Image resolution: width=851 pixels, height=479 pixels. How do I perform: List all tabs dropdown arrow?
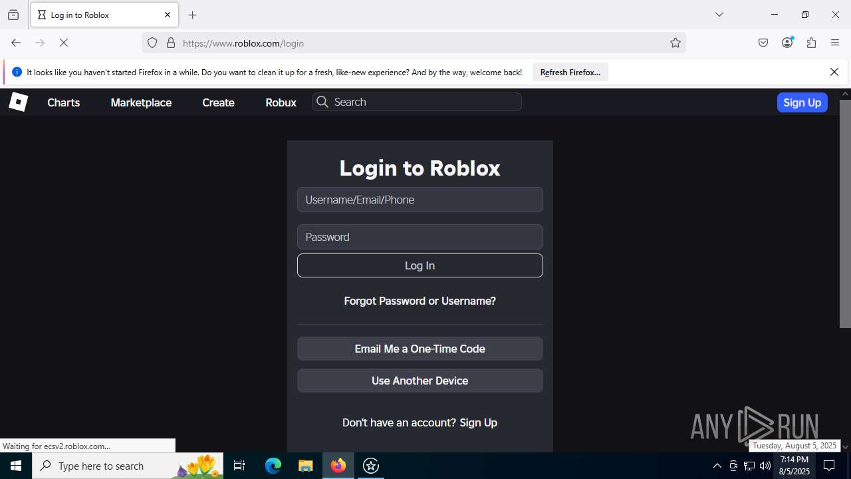719,15
